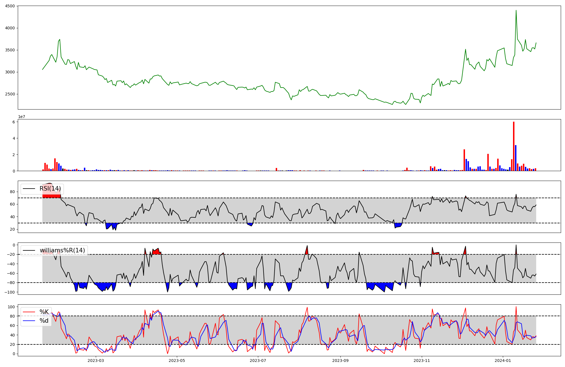
Task: Click the 2023-07 x-axis date label
Action: pos(258,361)
